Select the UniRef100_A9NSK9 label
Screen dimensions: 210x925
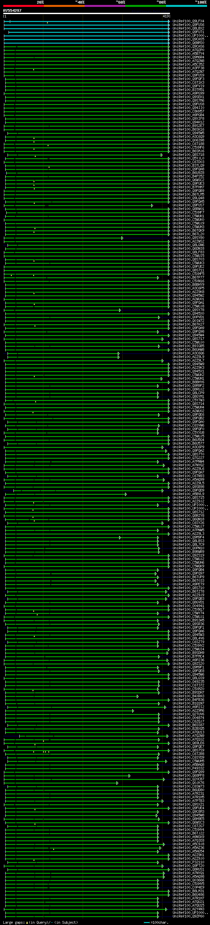[x=188, y=837]
